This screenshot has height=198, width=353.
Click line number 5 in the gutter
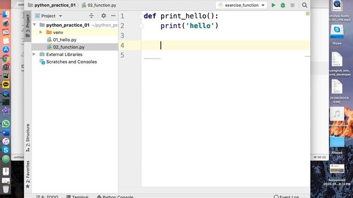(x=122, y=55)
